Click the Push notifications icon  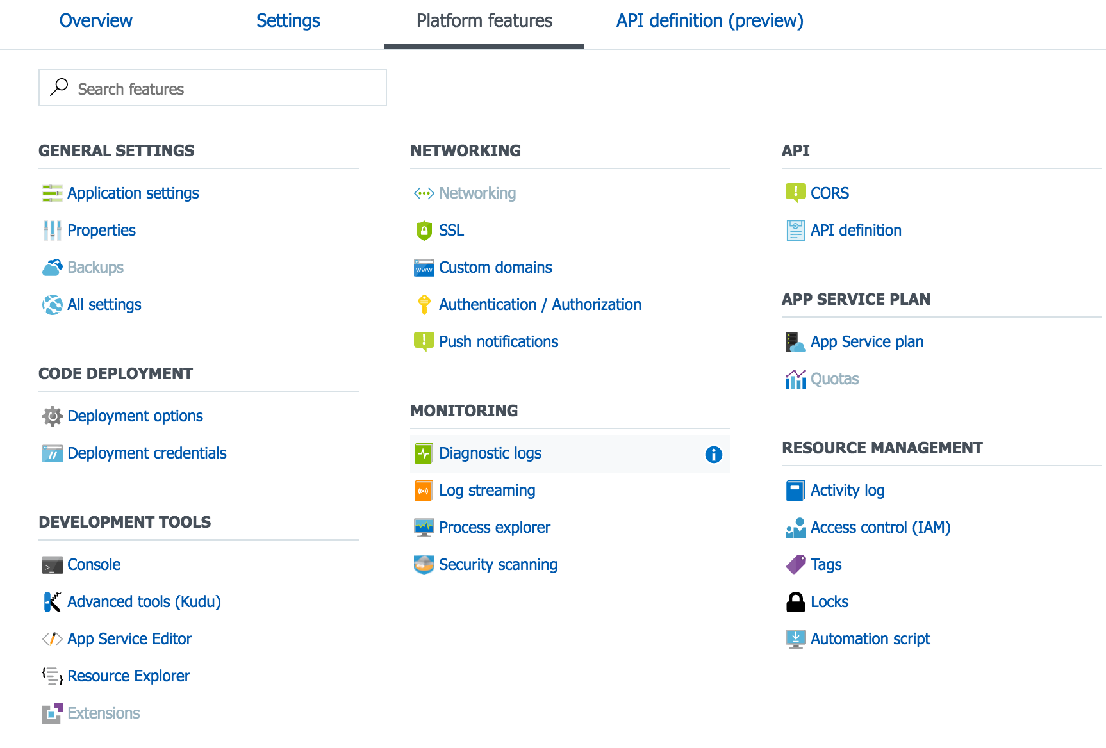pyautogui.click(x=424, y=342)
